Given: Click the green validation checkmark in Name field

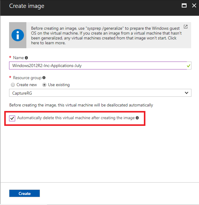Looking at the screenshot, I should point(188,66).
